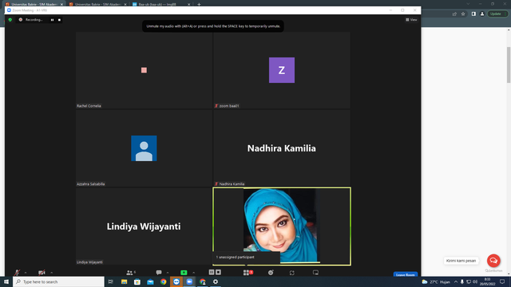Open Google Chrome from the taskbar
The width and height of the screenshot is (511, 287).
pos(163,281)
